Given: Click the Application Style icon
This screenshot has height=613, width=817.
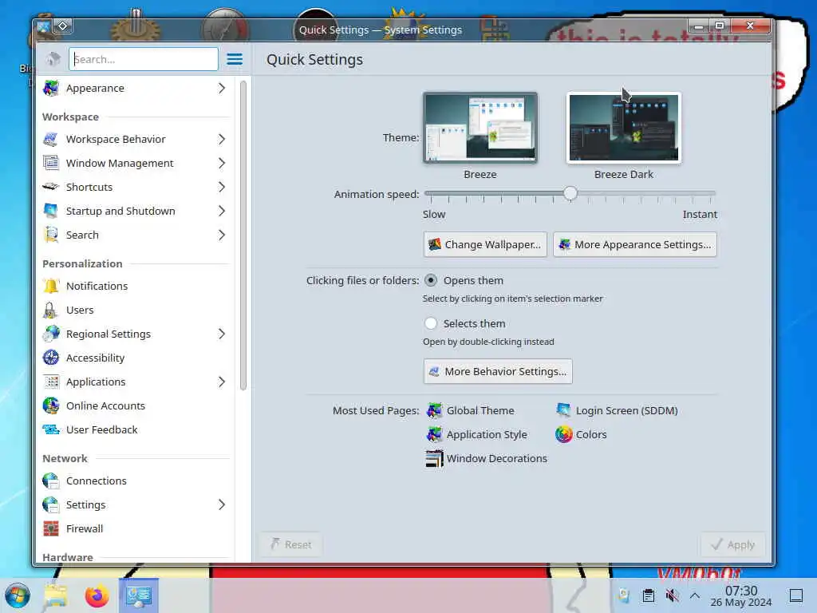Looking at the screenshot, I should [435, 434].
